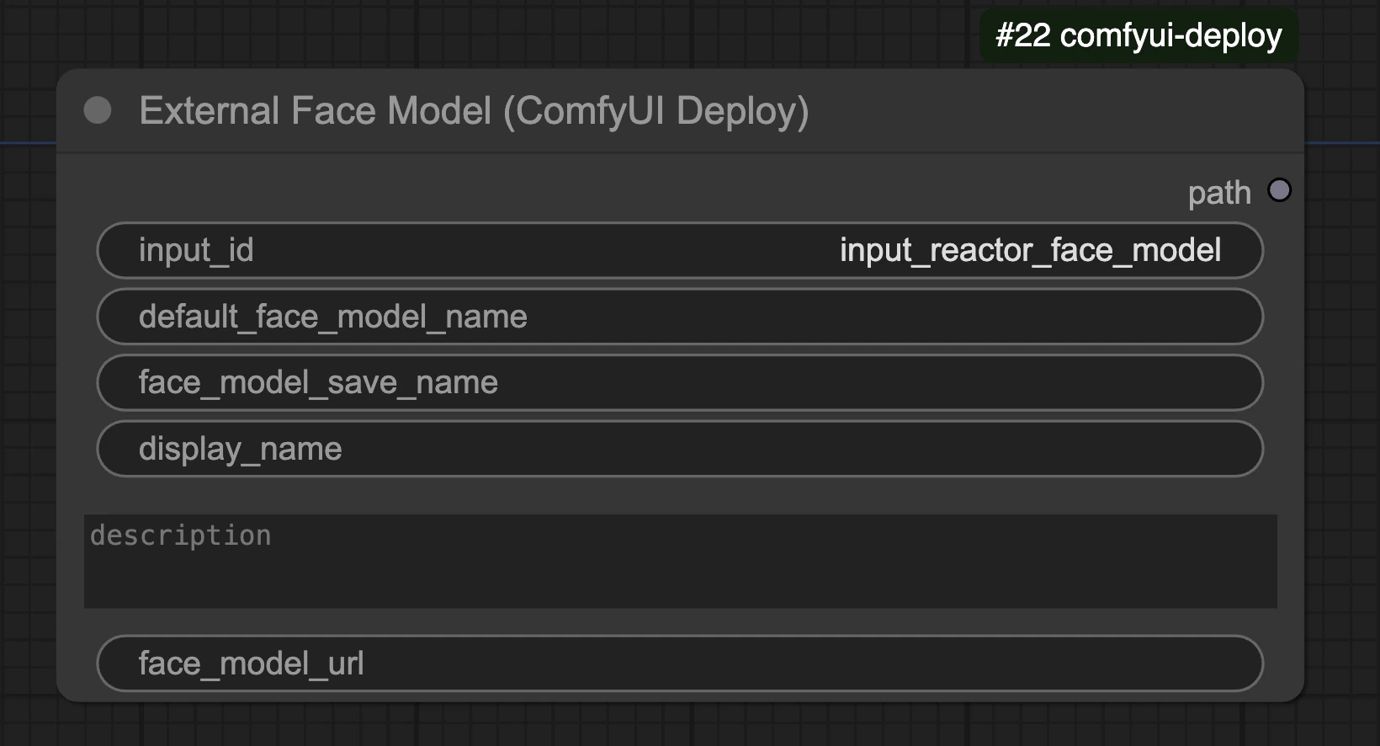
Task: Click the #22 comfyui-deploy badge
Action: point(1138,35)
